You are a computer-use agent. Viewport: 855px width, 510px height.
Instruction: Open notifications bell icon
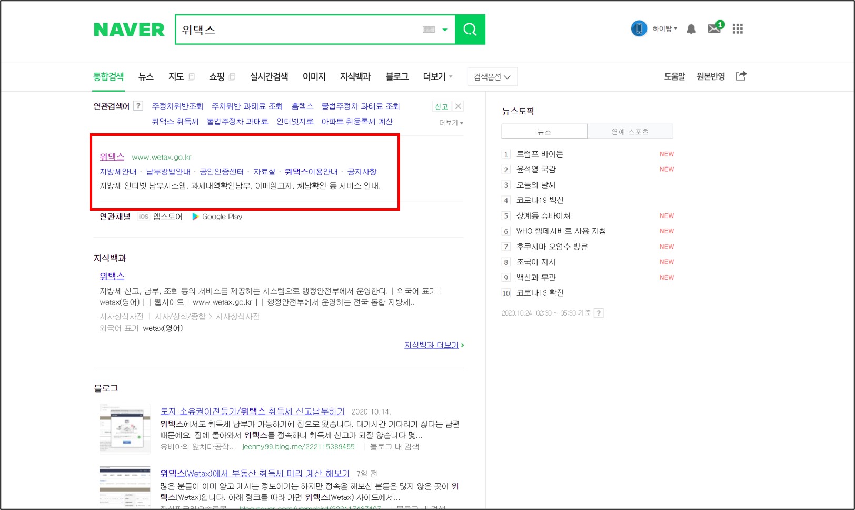click(x=691, y=29)
